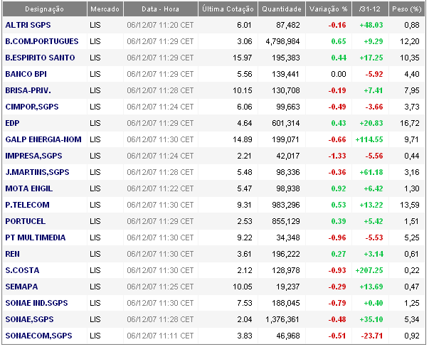Select the 855,129 quantity cell
Screen dimensions: 429x347
click(286, 221)
